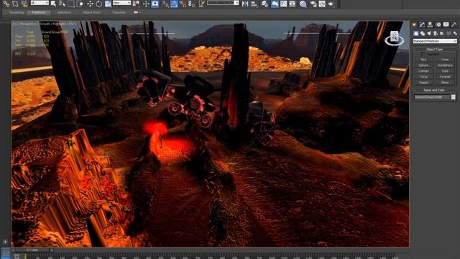Viewport: 460px width, 259px height.
Task: Click ribbon minimize toggle button
Action: coord(137,13)
